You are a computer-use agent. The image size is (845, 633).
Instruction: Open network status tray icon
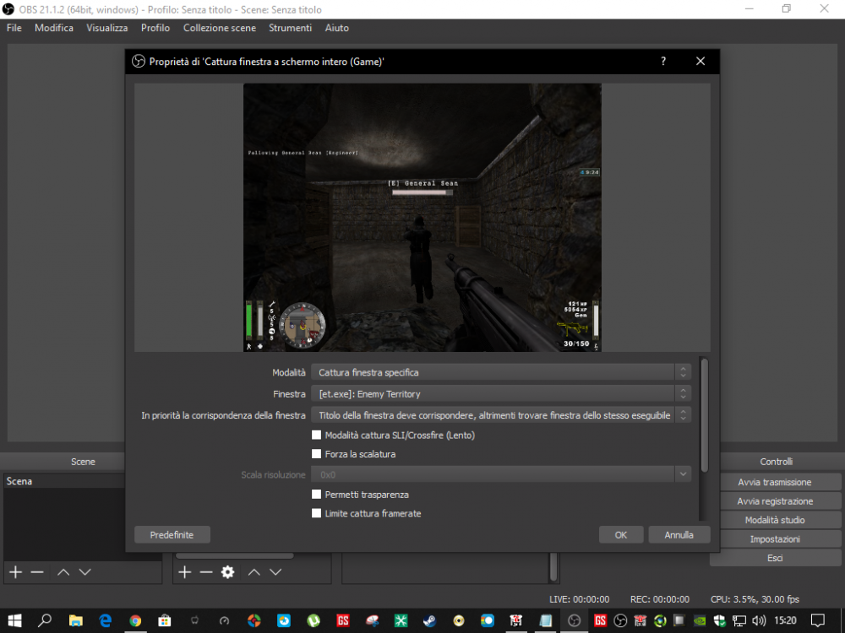[739, 620]
